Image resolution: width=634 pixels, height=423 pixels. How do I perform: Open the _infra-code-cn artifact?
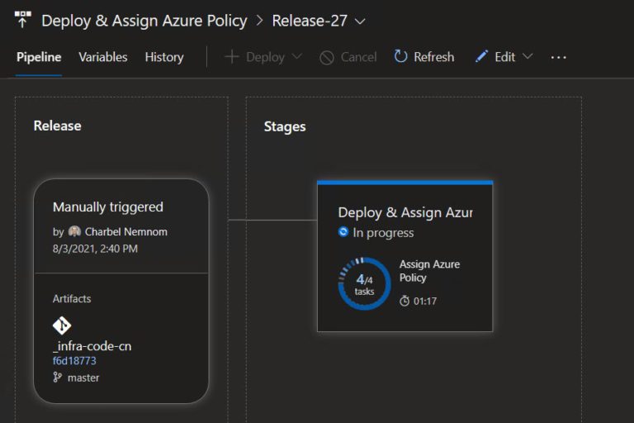pos(92,346)
